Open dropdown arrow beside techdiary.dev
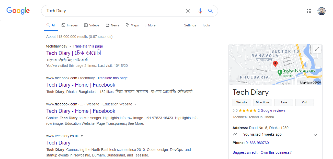Viewport: 333px width, 159px height. pos(70,46)
